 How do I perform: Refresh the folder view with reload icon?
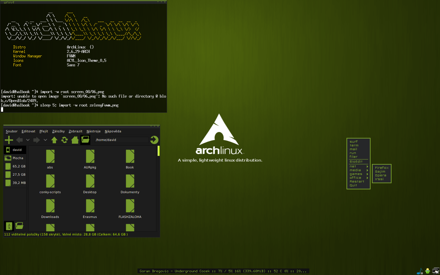tap(65, 140)
